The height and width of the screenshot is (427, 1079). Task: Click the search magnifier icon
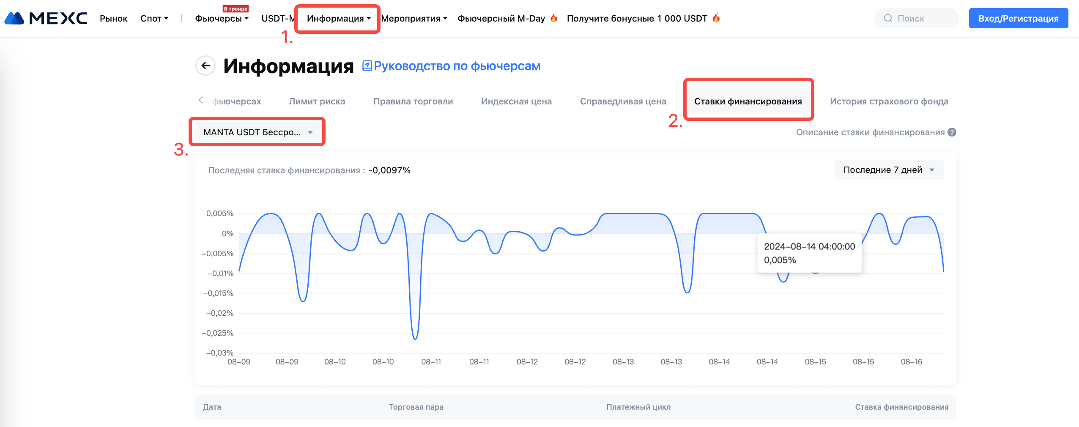(x=888, y=18)
